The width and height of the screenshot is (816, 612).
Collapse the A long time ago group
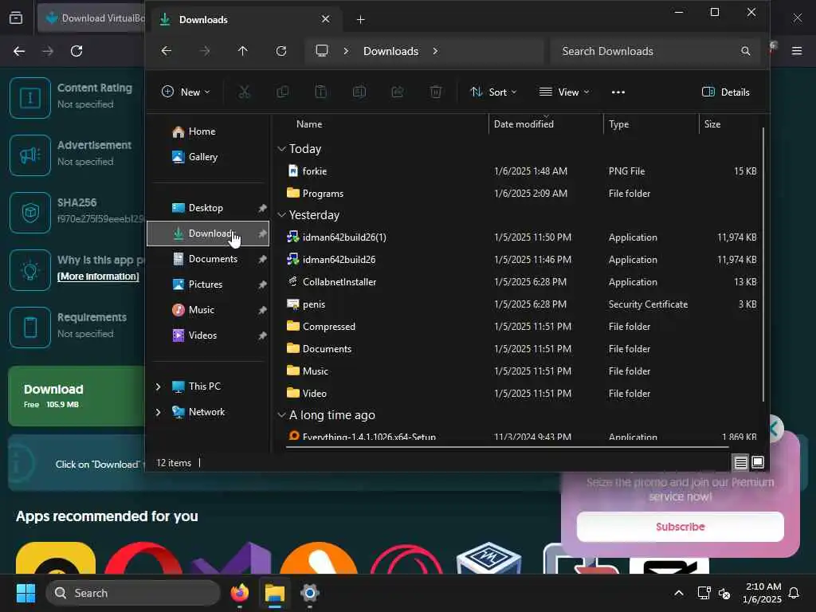tap(281, 414)
